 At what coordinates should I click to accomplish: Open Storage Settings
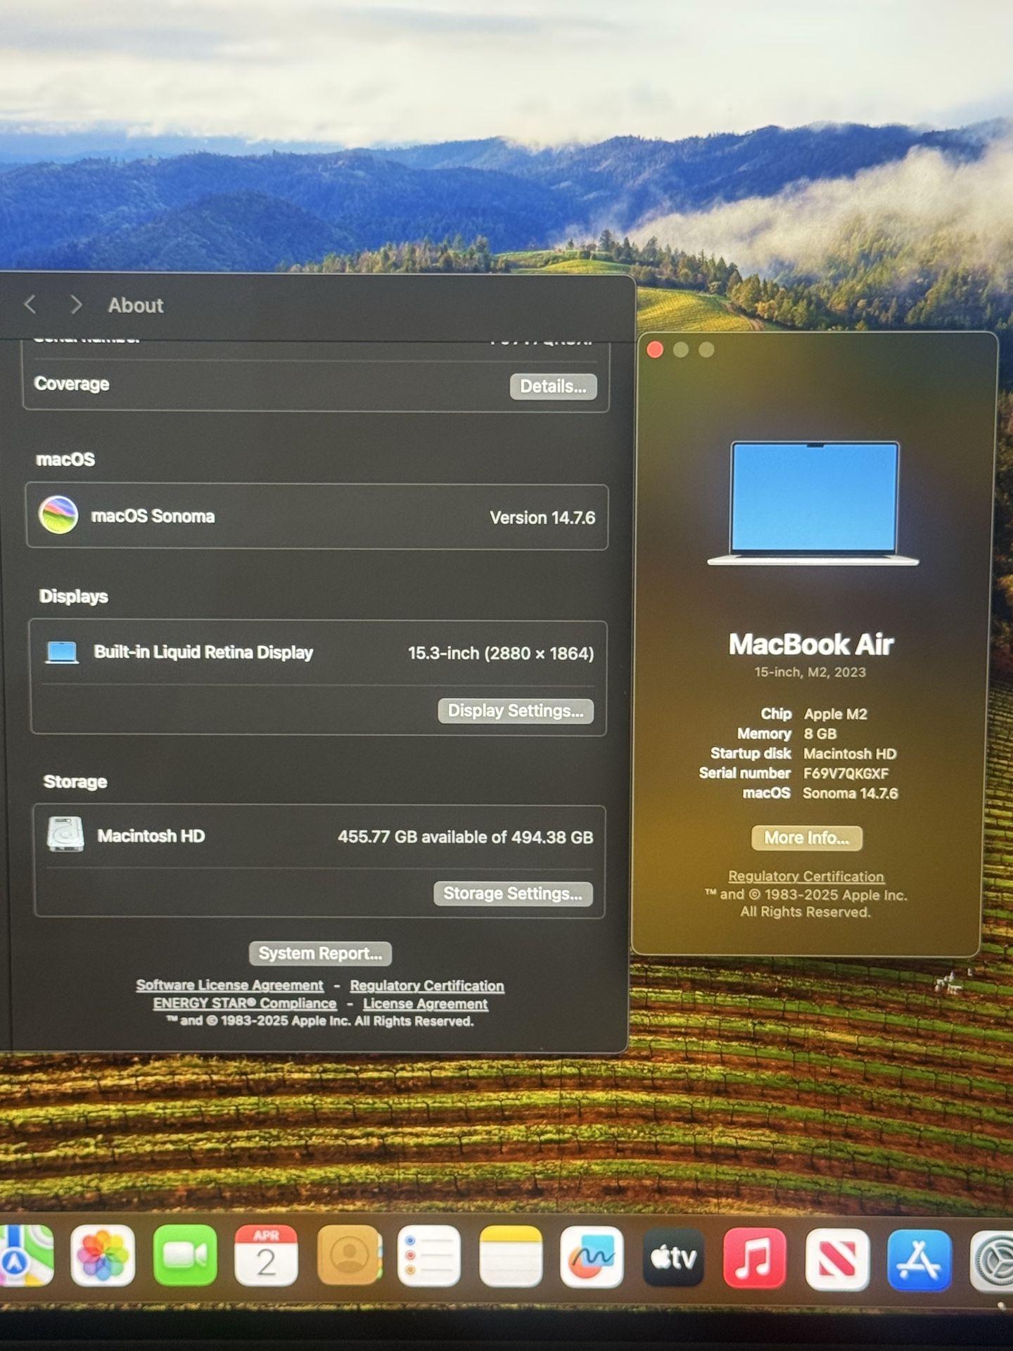pos(513,894)
